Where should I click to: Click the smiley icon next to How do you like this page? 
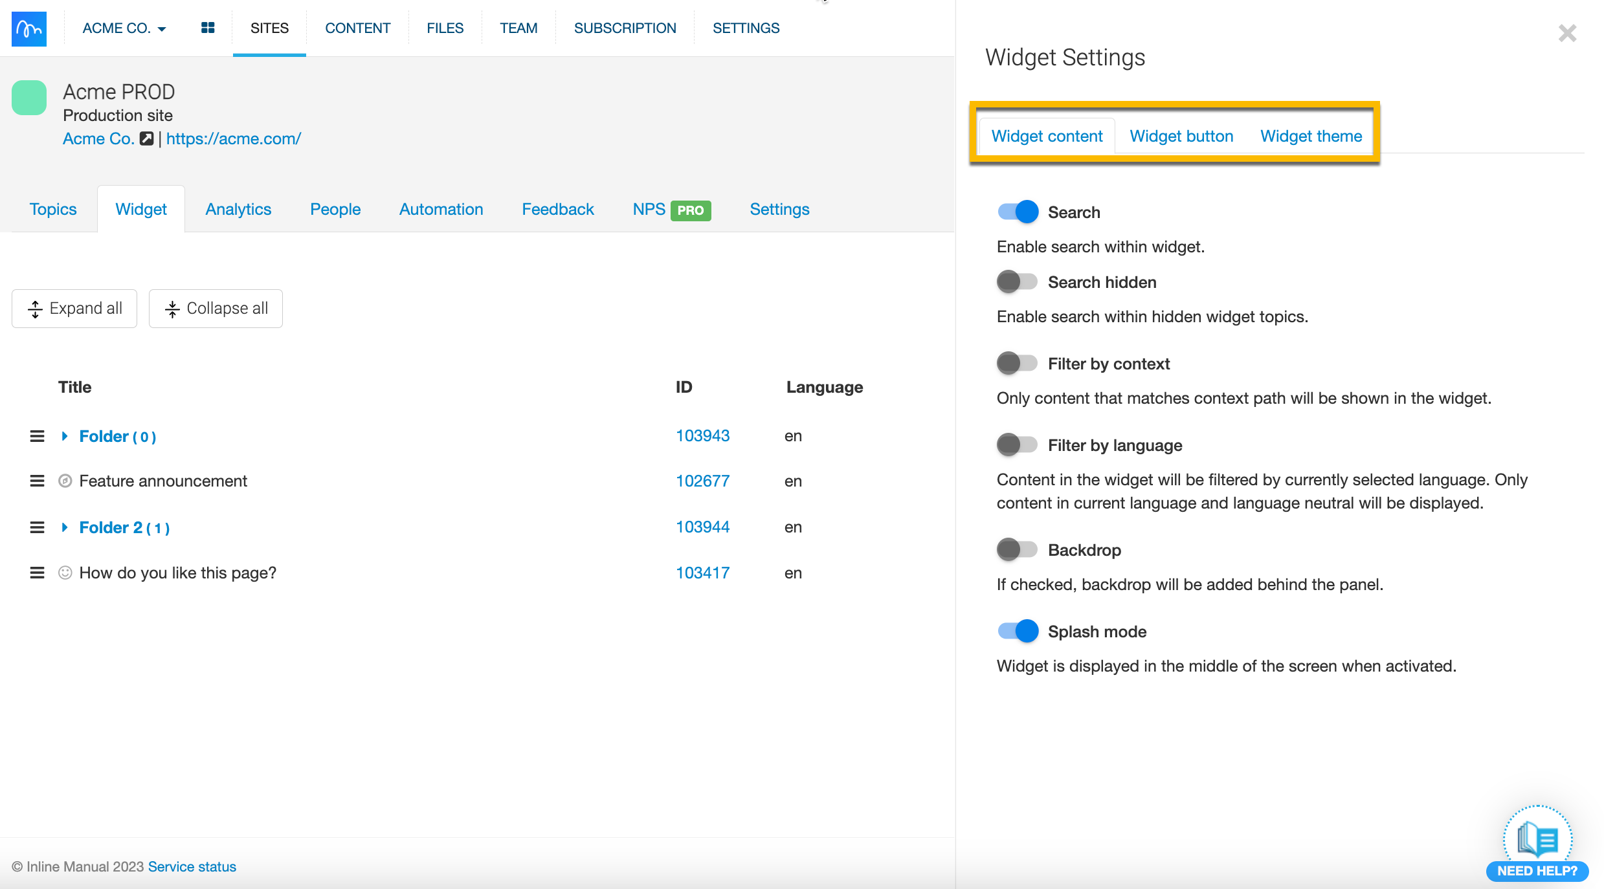click(65, 573)
